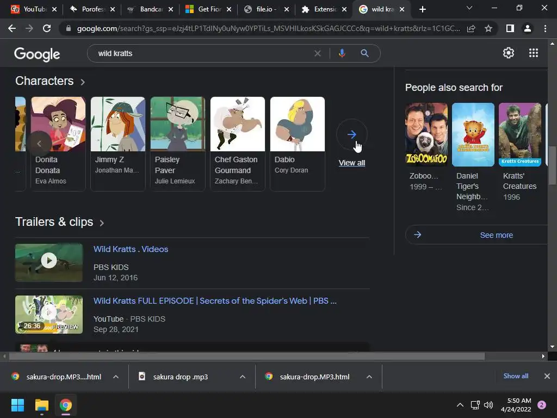Submit search with the magnifier icon
The width and height of the screenshot is (557, 418).
364,53
